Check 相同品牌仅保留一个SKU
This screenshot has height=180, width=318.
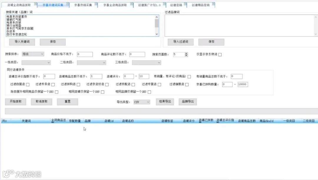pos(149,92)
